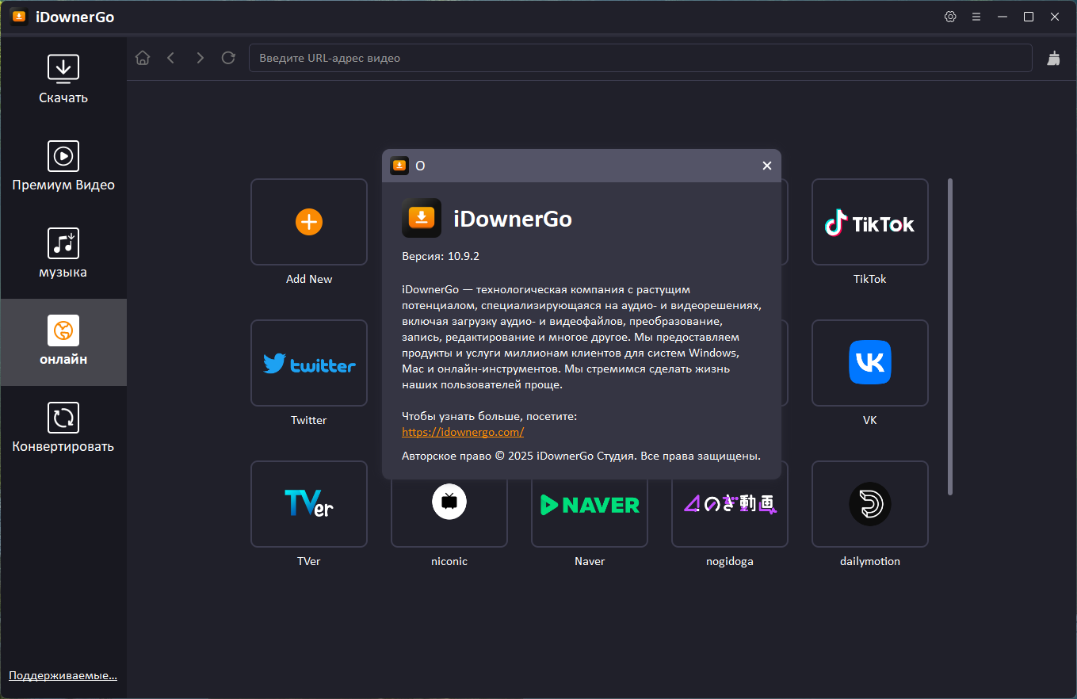Reload the page with refresh icon
Viewport: 1077px width, 699px height.
[228, 58]
